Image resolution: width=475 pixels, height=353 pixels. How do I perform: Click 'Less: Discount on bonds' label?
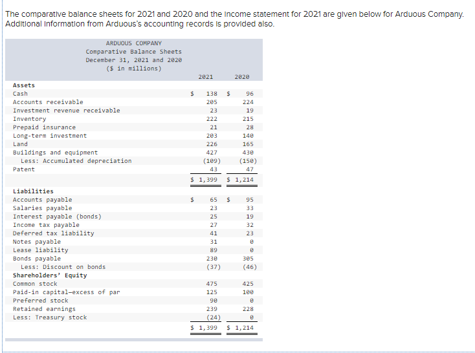[63, 267]
